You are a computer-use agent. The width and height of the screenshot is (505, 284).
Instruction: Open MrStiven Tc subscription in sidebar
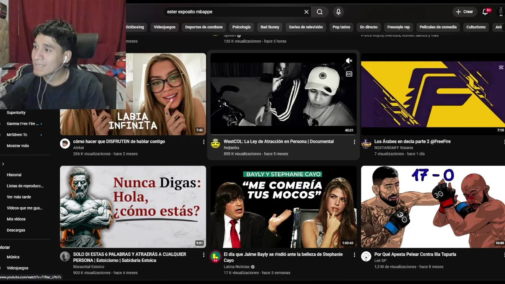tap(17, 135)
